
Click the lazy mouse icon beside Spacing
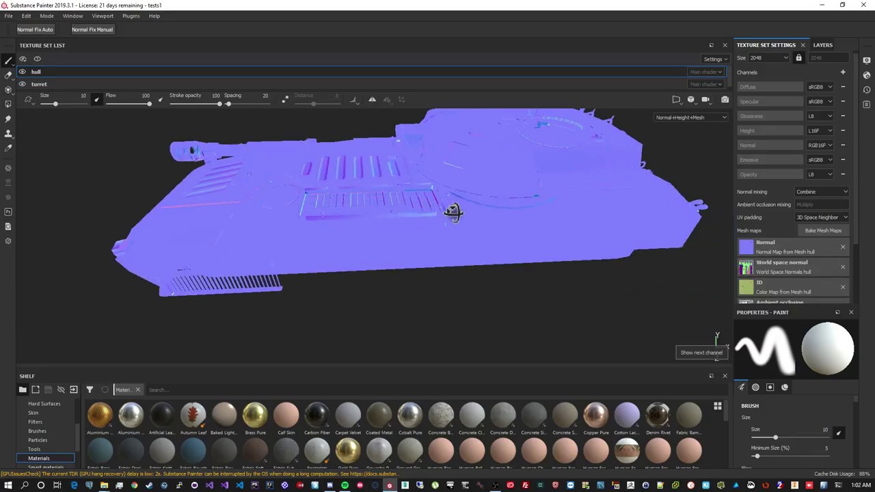285,100
